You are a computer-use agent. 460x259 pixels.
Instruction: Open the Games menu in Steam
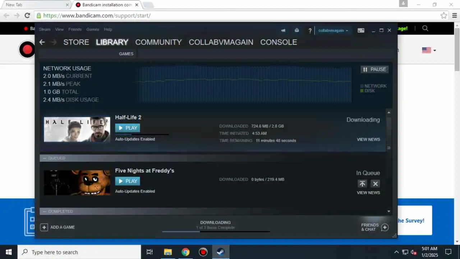(93, 29)
